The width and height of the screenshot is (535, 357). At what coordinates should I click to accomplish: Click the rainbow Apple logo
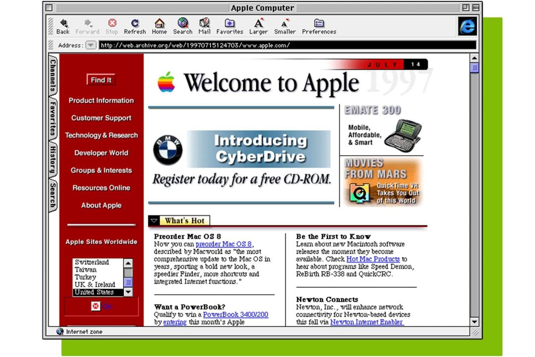tap(166, 82)
